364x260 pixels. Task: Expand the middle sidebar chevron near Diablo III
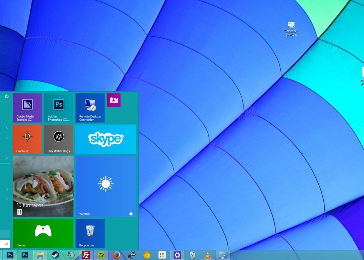point(6,138)
